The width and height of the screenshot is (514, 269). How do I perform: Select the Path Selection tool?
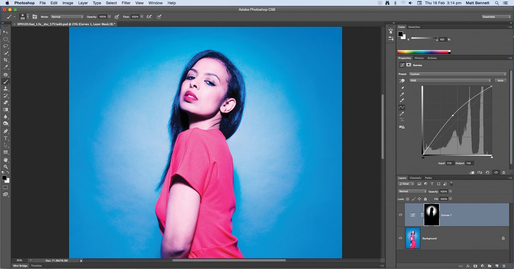tap(6, 145)
